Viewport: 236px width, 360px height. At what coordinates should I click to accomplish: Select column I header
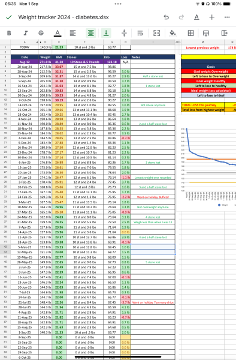click(x=153, y=42)
